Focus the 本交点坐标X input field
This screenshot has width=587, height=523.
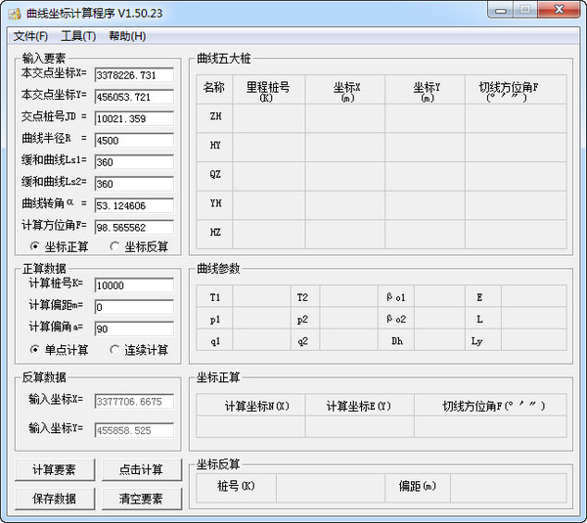point(133,74)
